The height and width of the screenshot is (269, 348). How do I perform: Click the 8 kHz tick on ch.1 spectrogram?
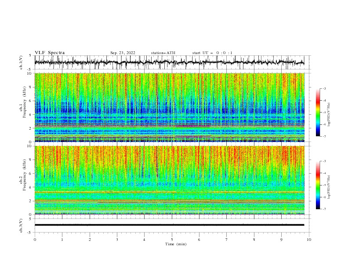tap(31, 87)
